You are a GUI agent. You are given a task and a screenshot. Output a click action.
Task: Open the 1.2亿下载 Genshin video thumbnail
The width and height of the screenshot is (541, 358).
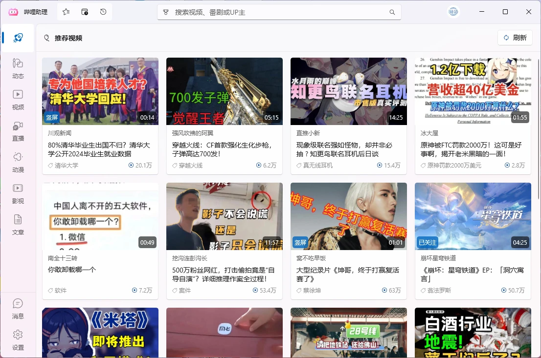point(473,91)
